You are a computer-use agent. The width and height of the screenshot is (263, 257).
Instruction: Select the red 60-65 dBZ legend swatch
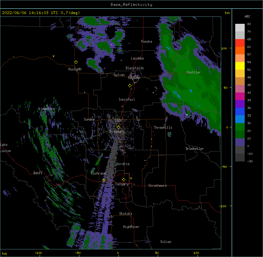240,43
